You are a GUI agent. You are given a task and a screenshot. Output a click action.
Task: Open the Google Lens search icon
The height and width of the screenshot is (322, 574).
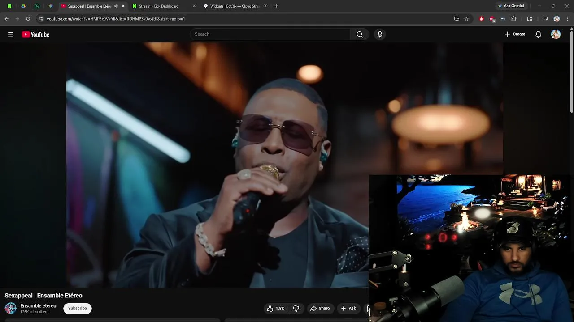coord(530,19)
